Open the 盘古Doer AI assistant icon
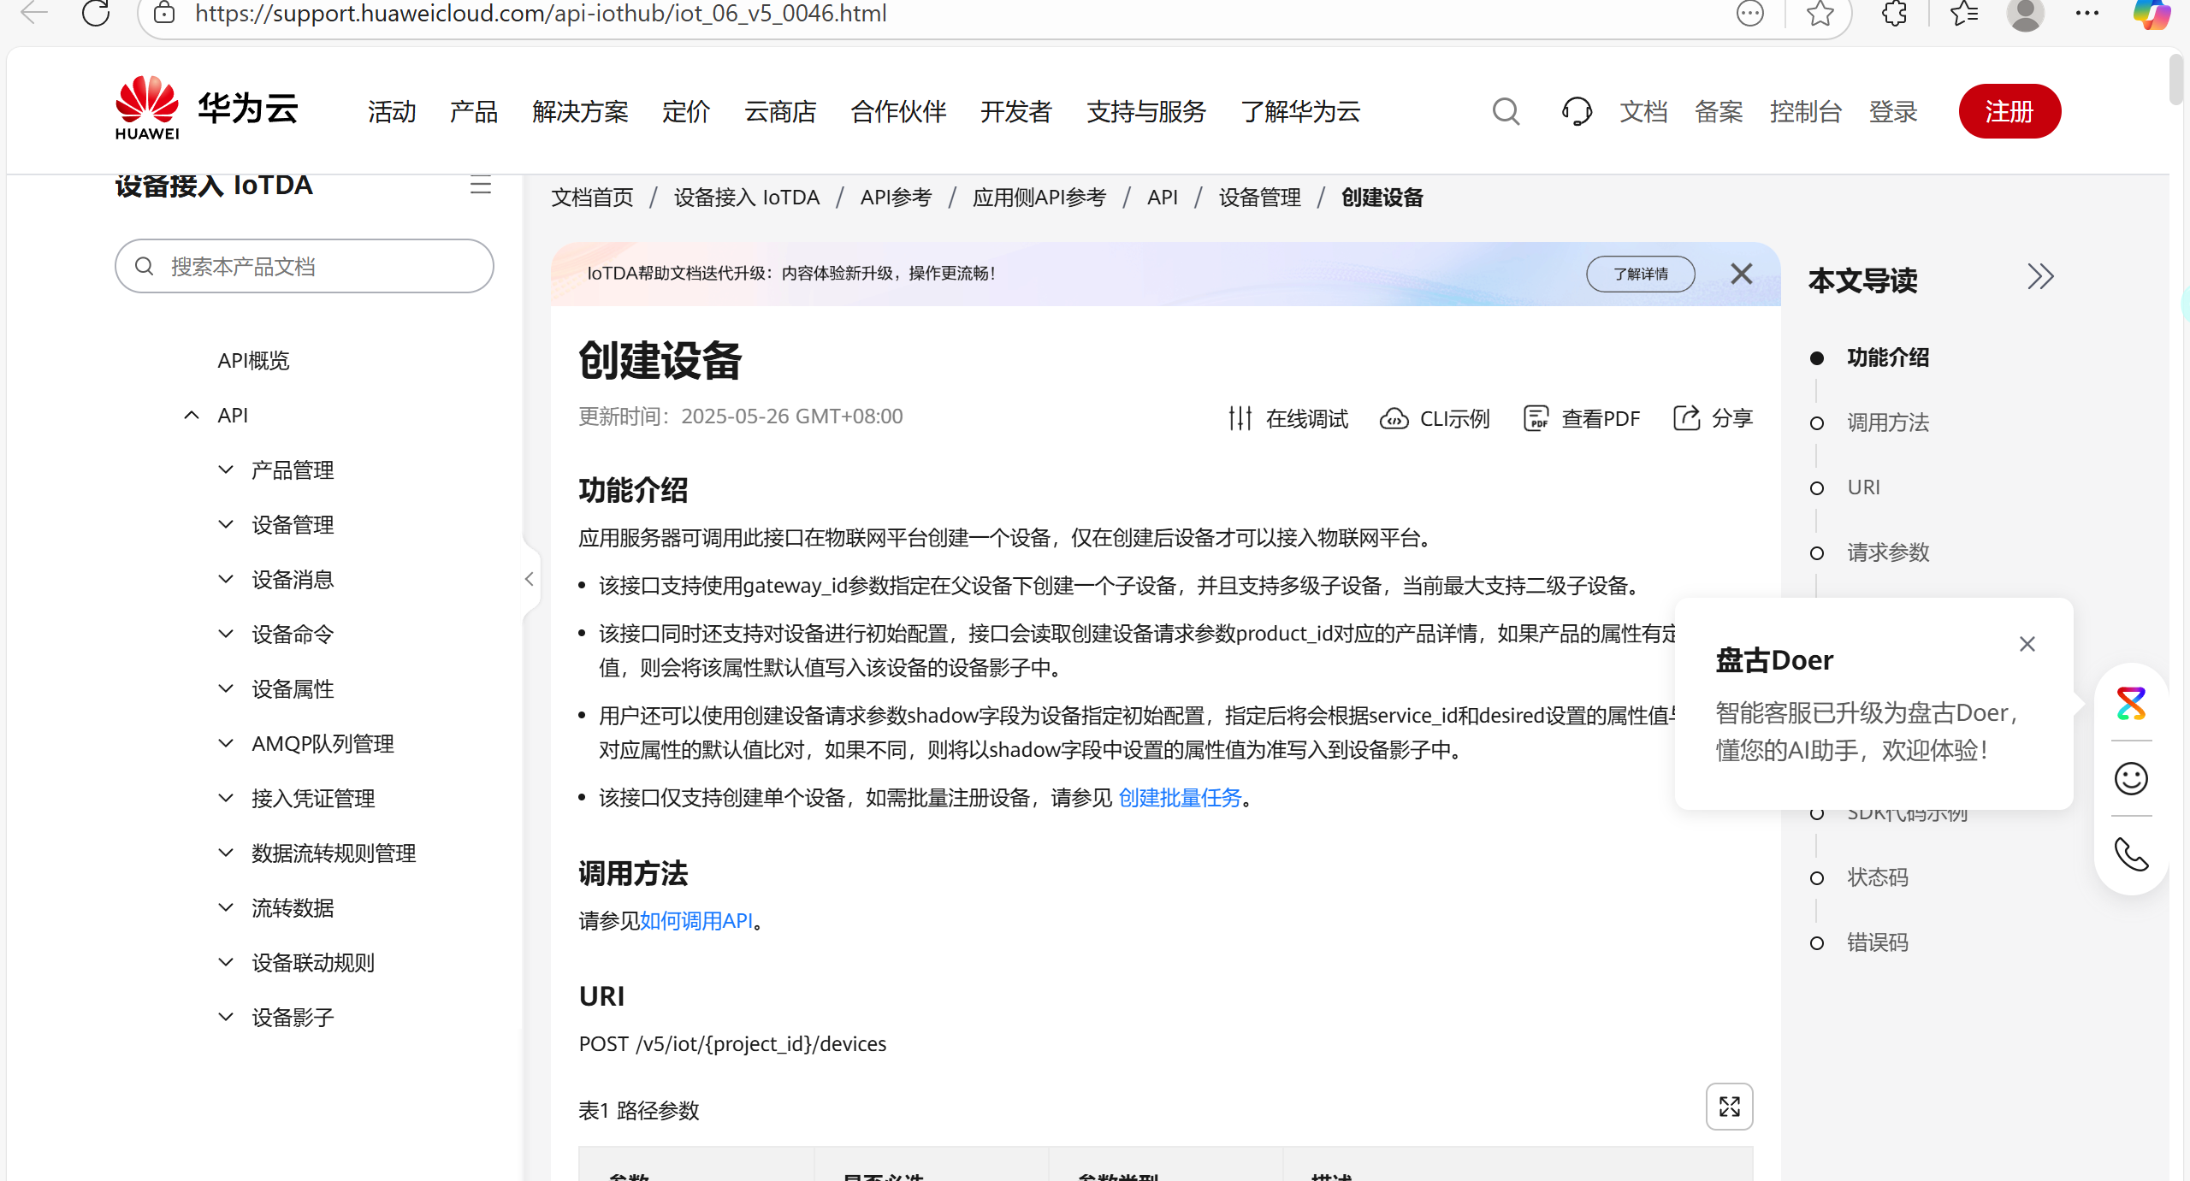This screenshot has width=2190, height=1181. [x=2131, y=704]
